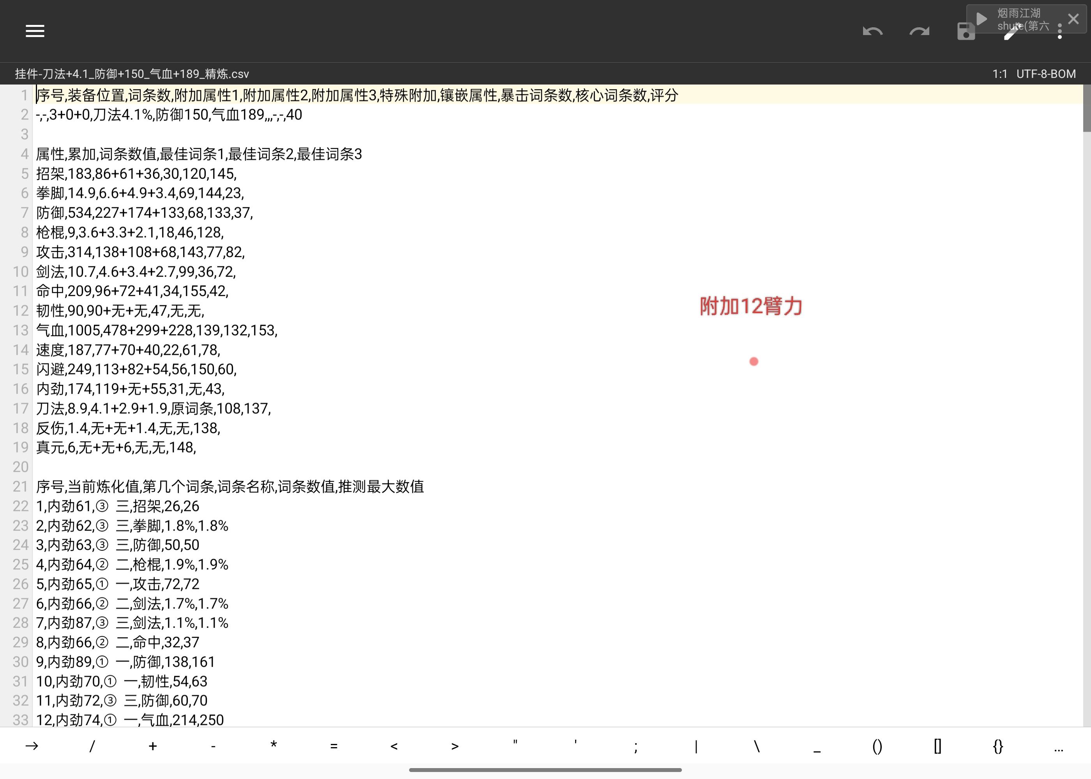
Task: Insert parentheses pair from symbol bar
Action: coord(877,746)
